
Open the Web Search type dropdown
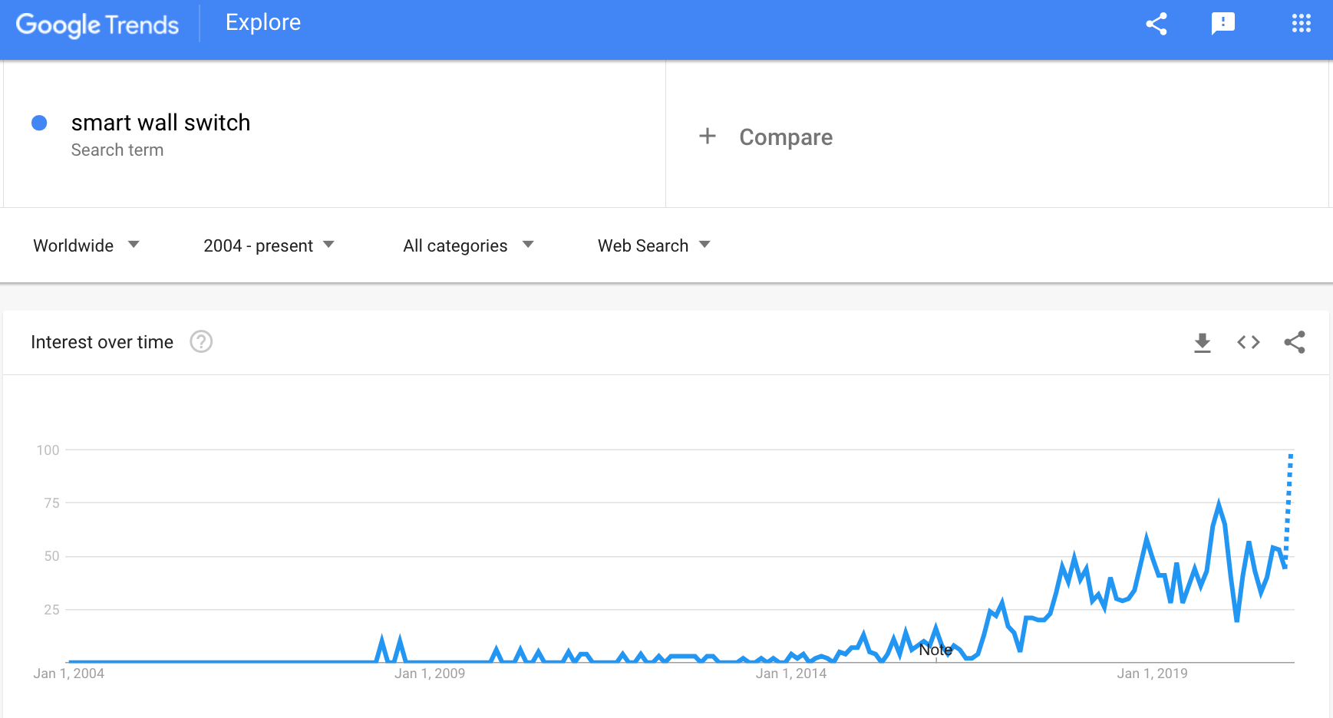tap(654, 245)
